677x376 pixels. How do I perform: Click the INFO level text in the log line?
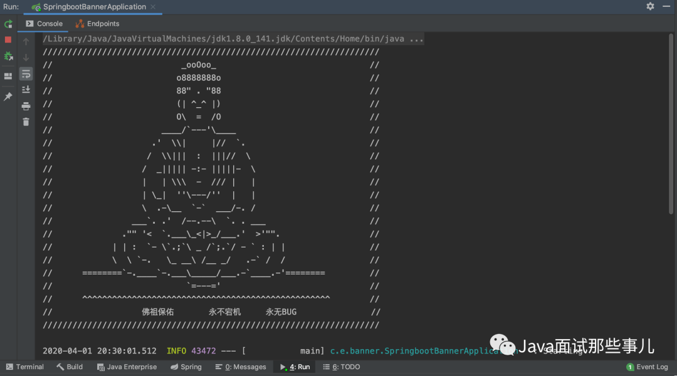176,351
